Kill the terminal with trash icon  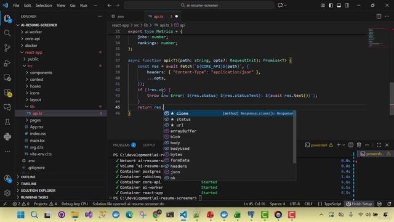[359, 145]
